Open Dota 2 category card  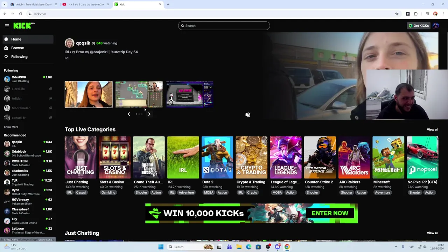(217, 157)
